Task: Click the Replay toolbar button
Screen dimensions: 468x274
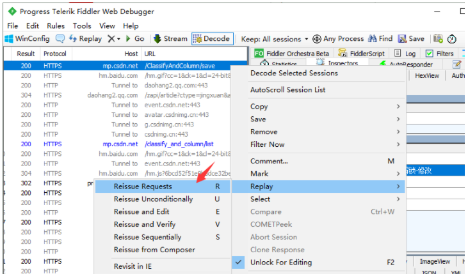Action: [85, 39]
